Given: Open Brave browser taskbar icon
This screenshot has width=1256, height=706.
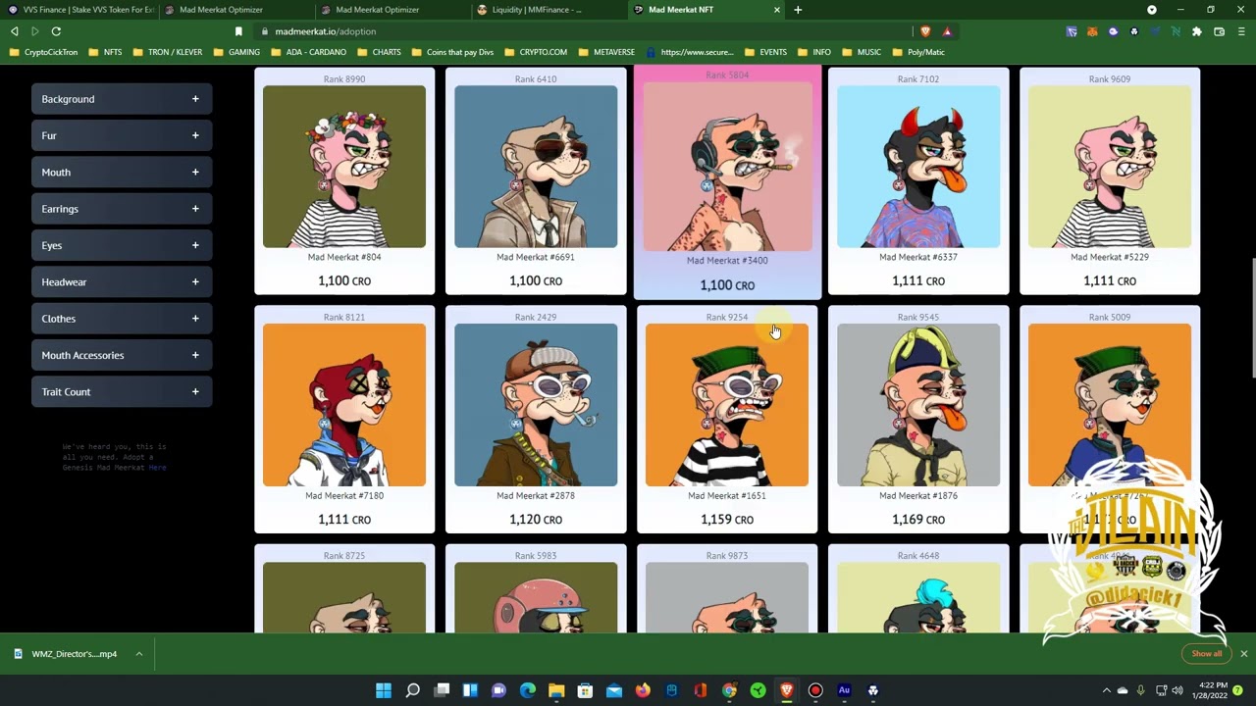Looking at the screenshot, I should (x=787, y=690).
